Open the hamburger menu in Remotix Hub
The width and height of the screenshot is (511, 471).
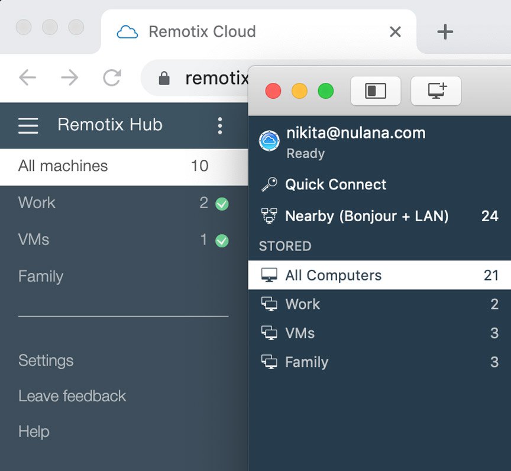pyautogui.click(x=28, y=125)
